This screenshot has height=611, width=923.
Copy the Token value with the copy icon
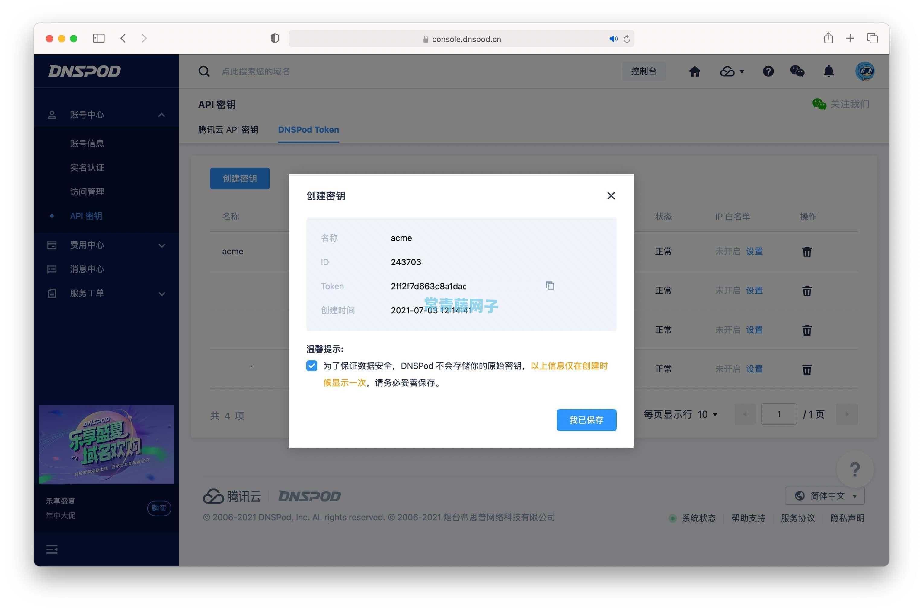click(549, 286)
